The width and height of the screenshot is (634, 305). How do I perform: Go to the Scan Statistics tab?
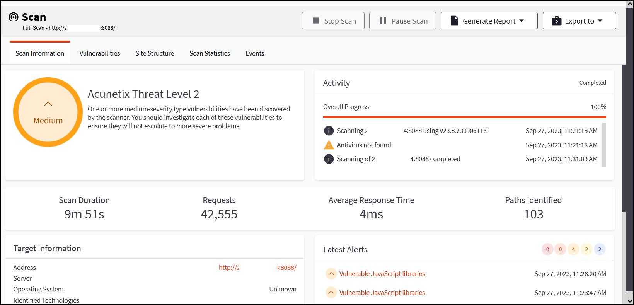click(210, 53)
